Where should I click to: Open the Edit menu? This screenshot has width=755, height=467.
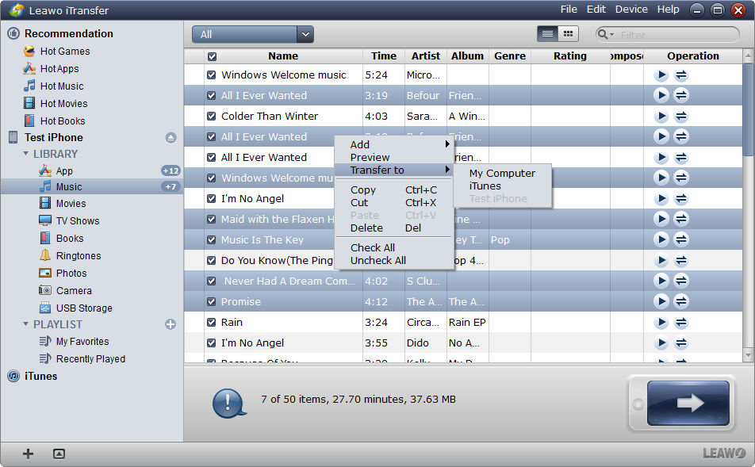tap(596, 10)
